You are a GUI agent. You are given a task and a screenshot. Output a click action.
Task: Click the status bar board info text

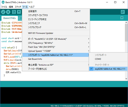click(x=87, y=106)
